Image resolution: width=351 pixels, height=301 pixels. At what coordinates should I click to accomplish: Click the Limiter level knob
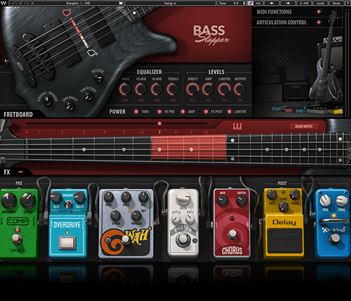(x=224, y=89)
